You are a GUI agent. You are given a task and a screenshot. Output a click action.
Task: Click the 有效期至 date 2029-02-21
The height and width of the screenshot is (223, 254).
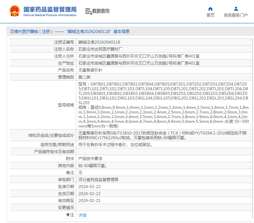(x=89, y=201)
